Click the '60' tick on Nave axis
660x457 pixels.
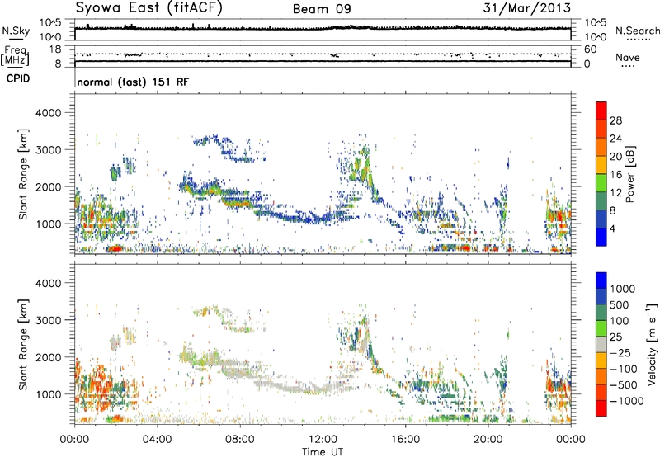click(591, 49)
